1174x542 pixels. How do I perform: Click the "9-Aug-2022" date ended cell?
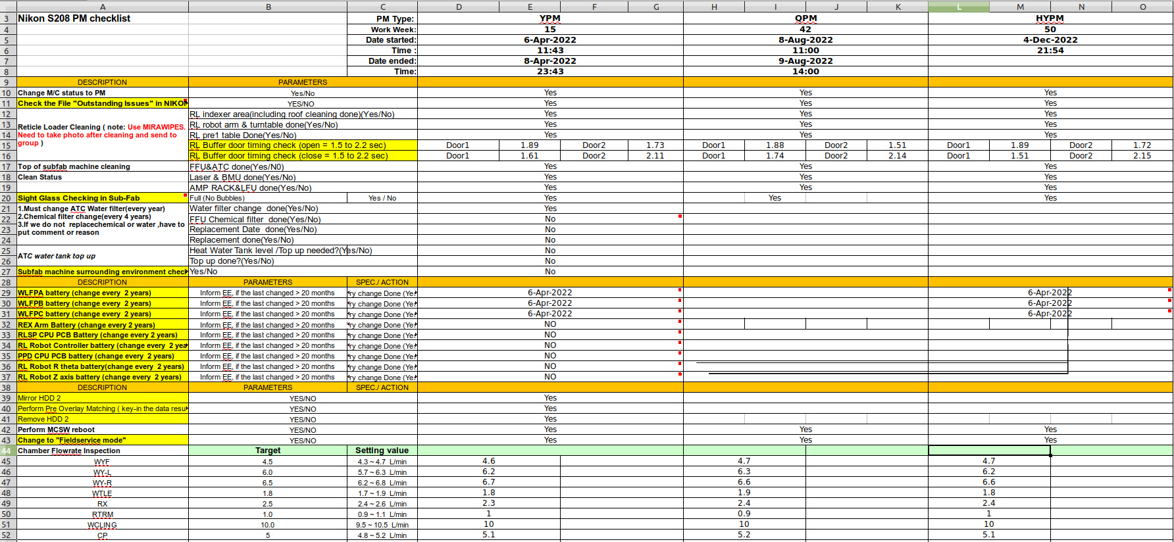[x=805, y=61]
